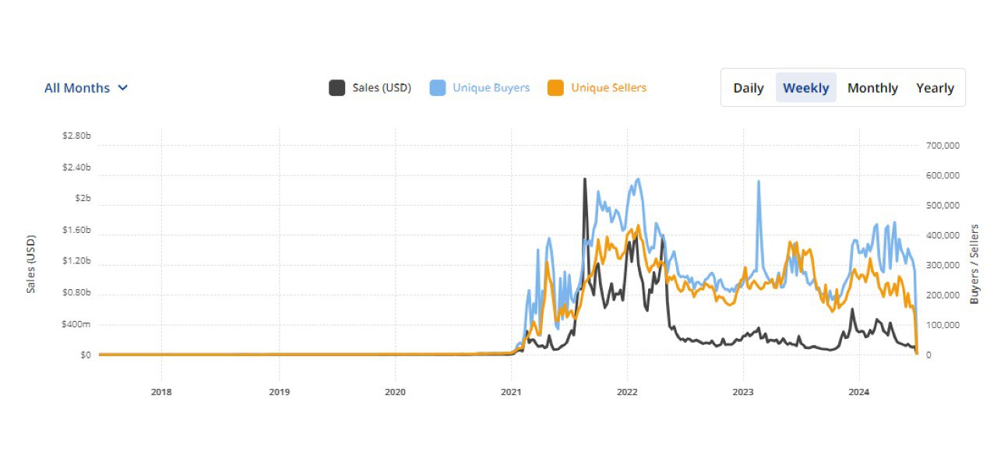Switch chart to Monthly interval

point(872,88)
